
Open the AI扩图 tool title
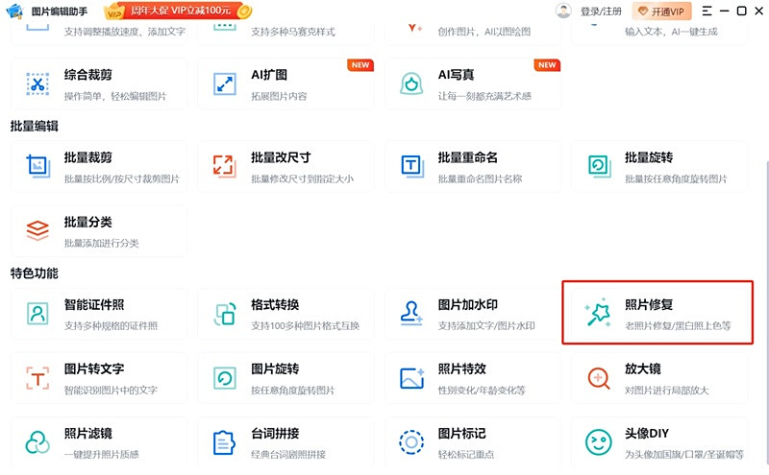pyautogui.click(x=269, y=75)
